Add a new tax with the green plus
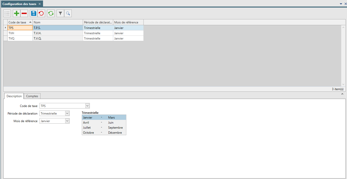The width and height of the screenshot is (347, 179). 17,13
